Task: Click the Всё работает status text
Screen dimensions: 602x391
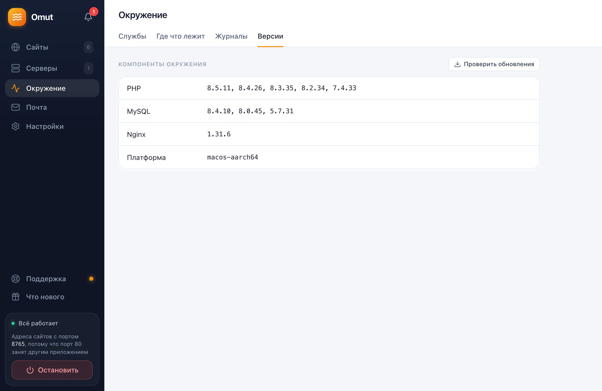Action: tap(38, 323)
